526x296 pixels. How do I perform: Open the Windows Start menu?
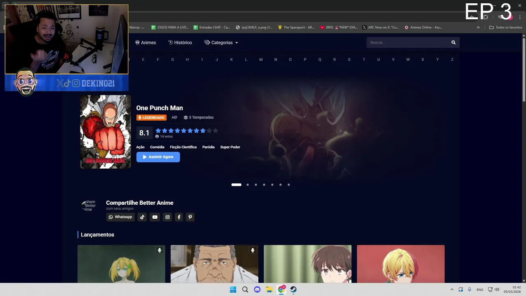(x=233, y=289)
